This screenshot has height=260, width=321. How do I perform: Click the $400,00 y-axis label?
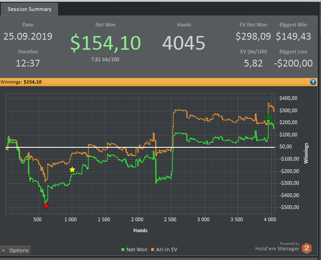(288, 98)
